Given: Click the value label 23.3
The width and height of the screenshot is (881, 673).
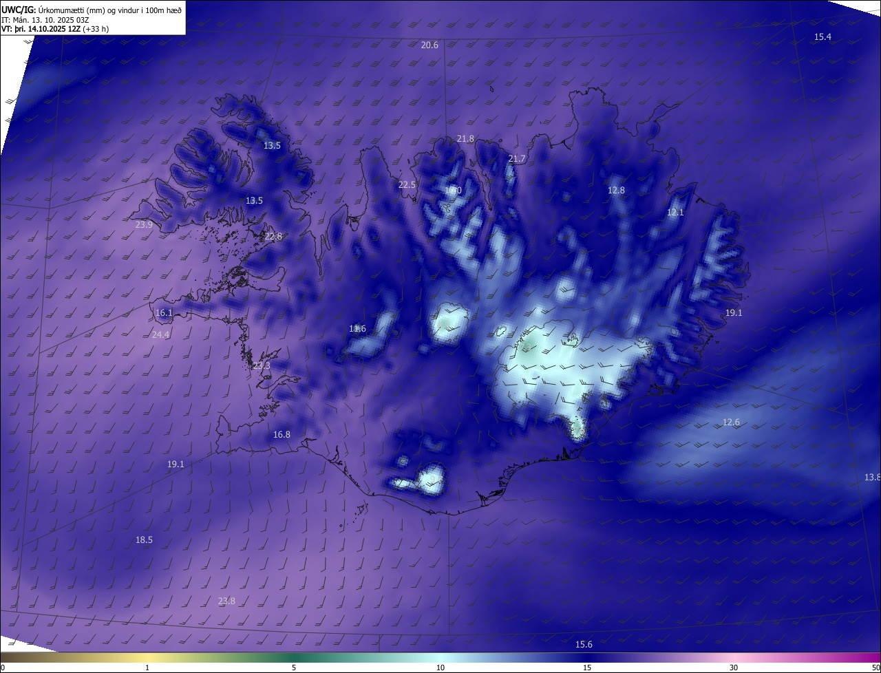Looking at the screenshot, I should [x=262, y=365].
